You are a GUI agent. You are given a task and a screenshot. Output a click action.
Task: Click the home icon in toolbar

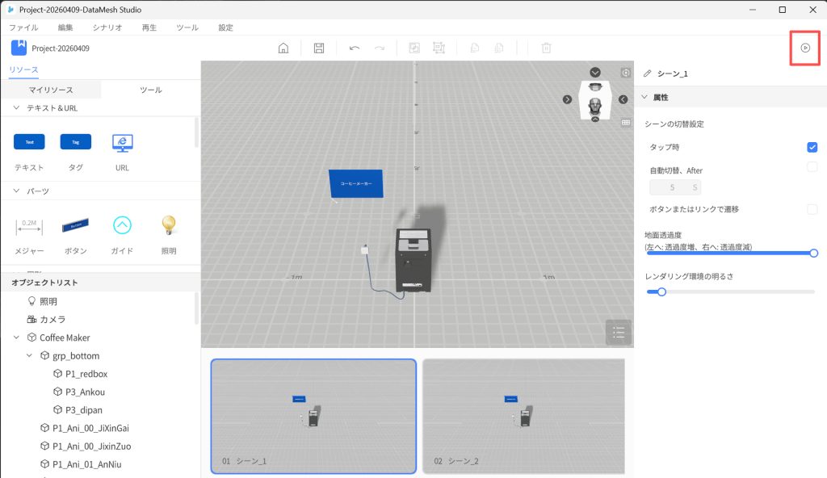click(283, 48)
